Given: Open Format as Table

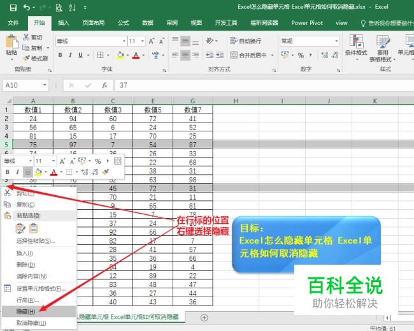Looking at the screenshot, I should pos(383,48).
